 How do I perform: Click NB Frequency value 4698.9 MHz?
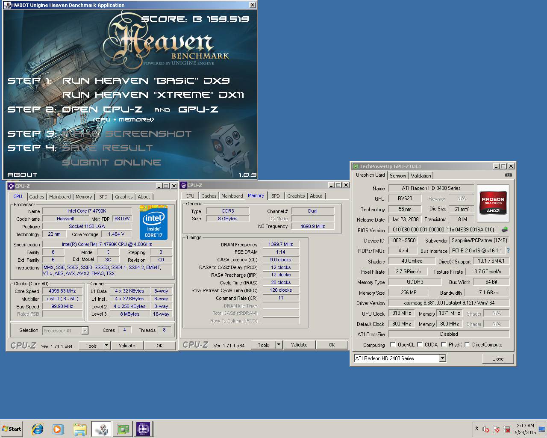point(313,226)
